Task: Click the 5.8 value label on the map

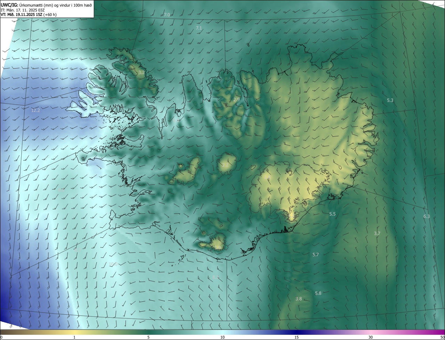Action: pyautogui.click(x=318, y=293)
